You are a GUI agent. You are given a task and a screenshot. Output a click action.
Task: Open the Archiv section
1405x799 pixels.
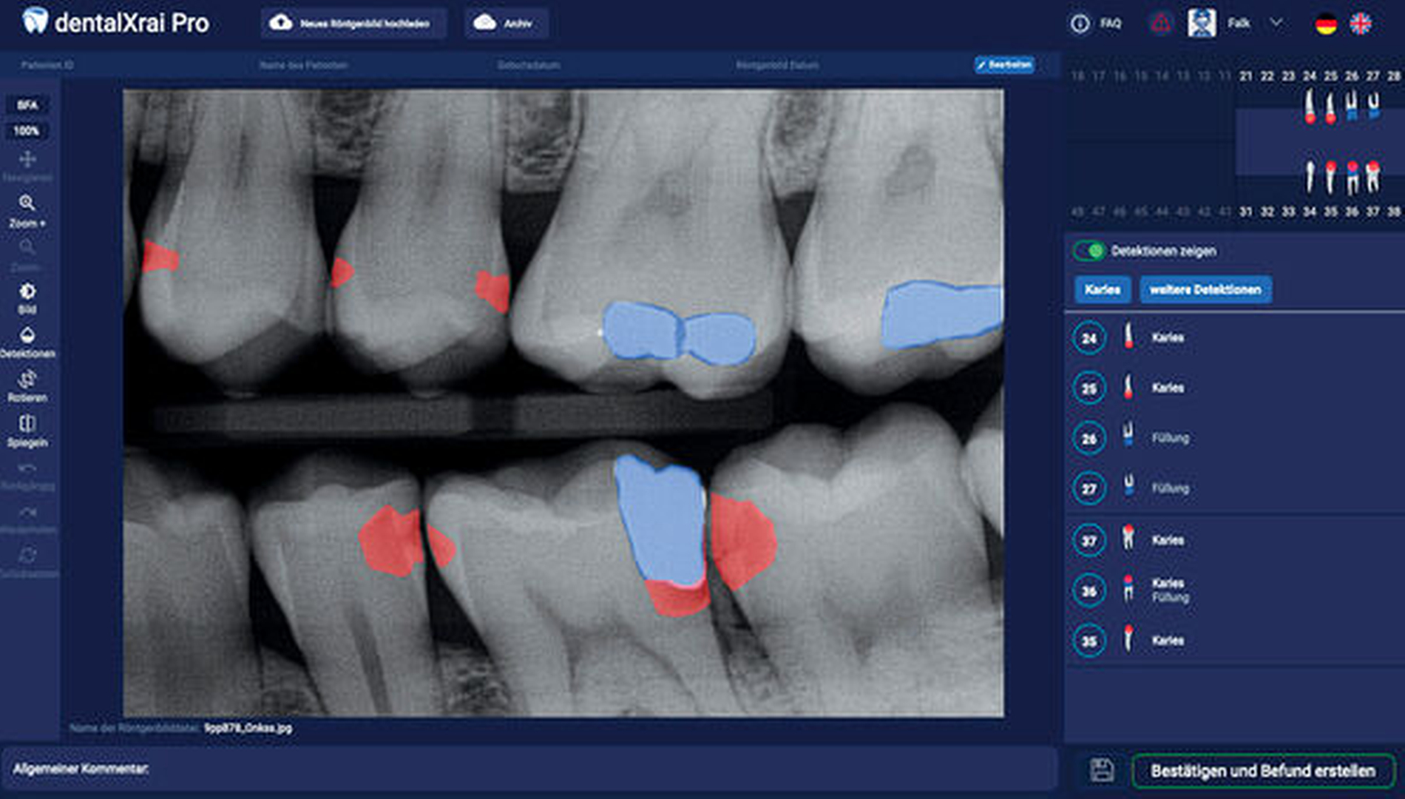[x=507, y=24]
